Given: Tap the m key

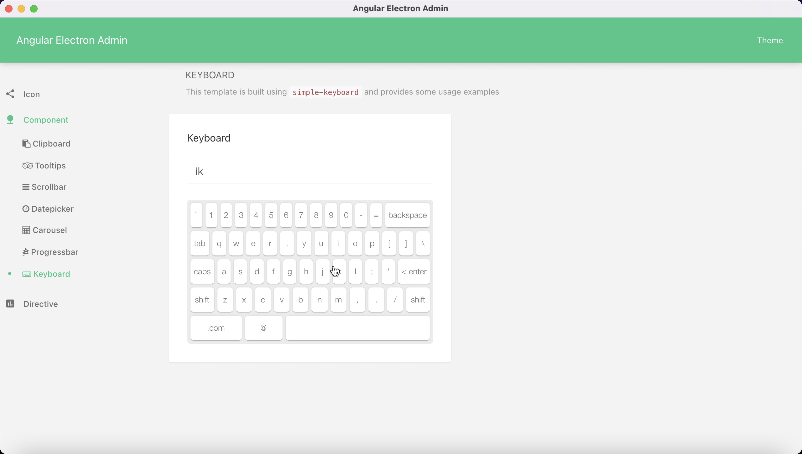Looking at the screenshot, I should coord(338,300).
